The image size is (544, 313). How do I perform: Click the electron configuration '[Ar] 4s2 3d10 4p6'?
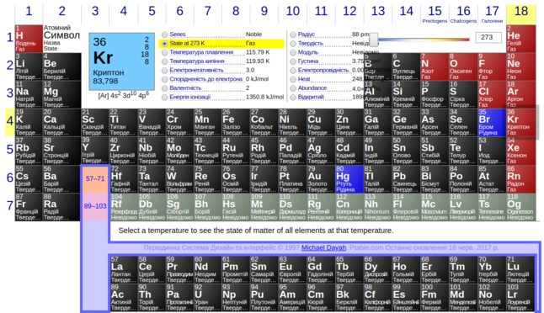tap(124, 95)
